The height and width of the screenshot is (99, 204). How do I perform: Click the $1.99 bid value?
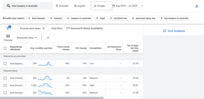coord(135,63)
